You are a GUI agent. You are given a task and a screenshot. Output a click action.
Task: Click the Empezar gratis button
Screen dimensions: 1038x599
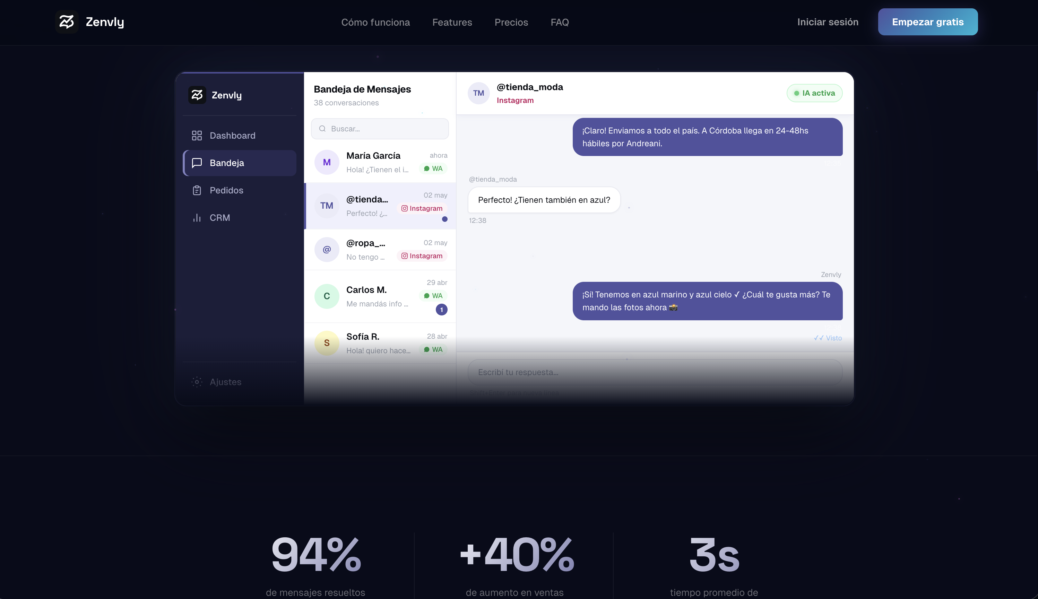point(927,22)
